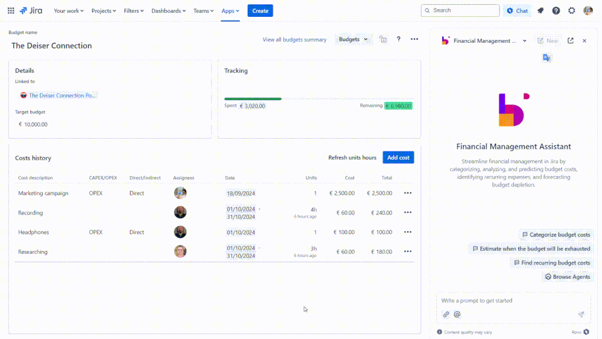Screen dimensions: 602x339
Task: Click Browse Agents
Action: (x=568, y=277)
